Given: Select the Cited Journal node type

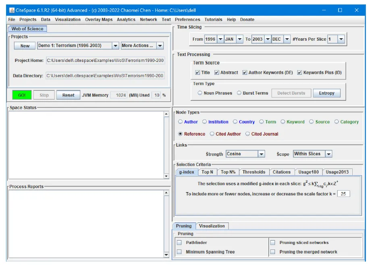Looking at the screenshot, I should coord(247,134).
